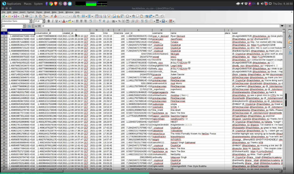Click column header G

tap(138, 30)
